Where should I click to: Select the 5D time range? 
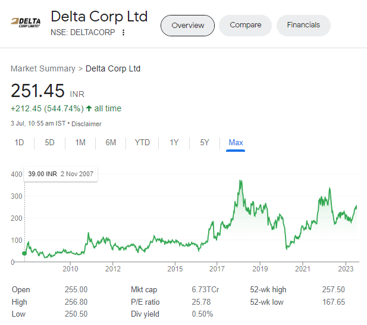click(50, 143)
